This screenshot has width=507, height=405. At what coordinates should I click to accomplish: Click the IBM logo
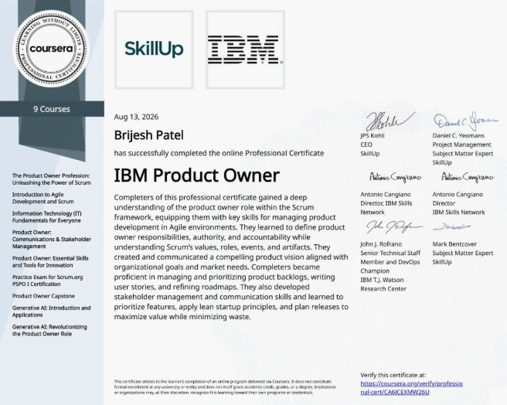coord(246,49)
